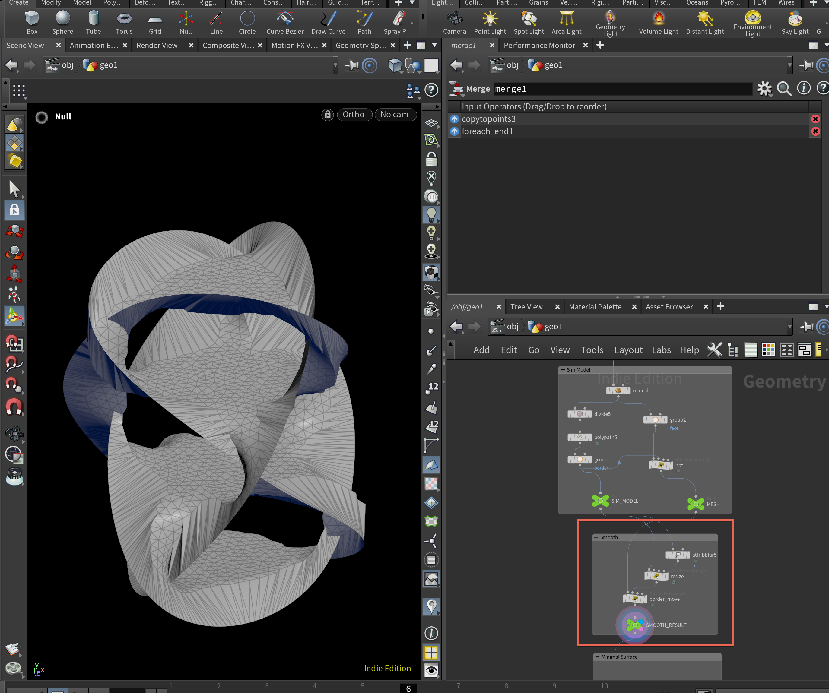Toggle the viewport lock camera icon
Screen dimensions: 829x693
327,115
